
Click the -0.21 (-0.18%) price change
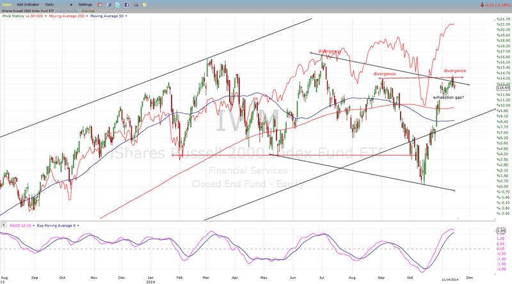coord(498,5)
